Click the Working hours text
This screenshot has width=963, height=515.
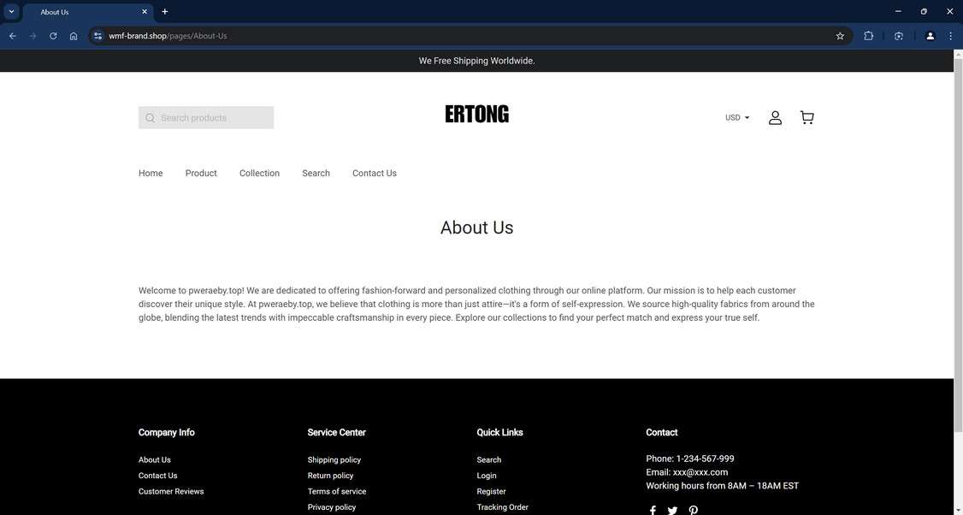(x=722, y=486)
